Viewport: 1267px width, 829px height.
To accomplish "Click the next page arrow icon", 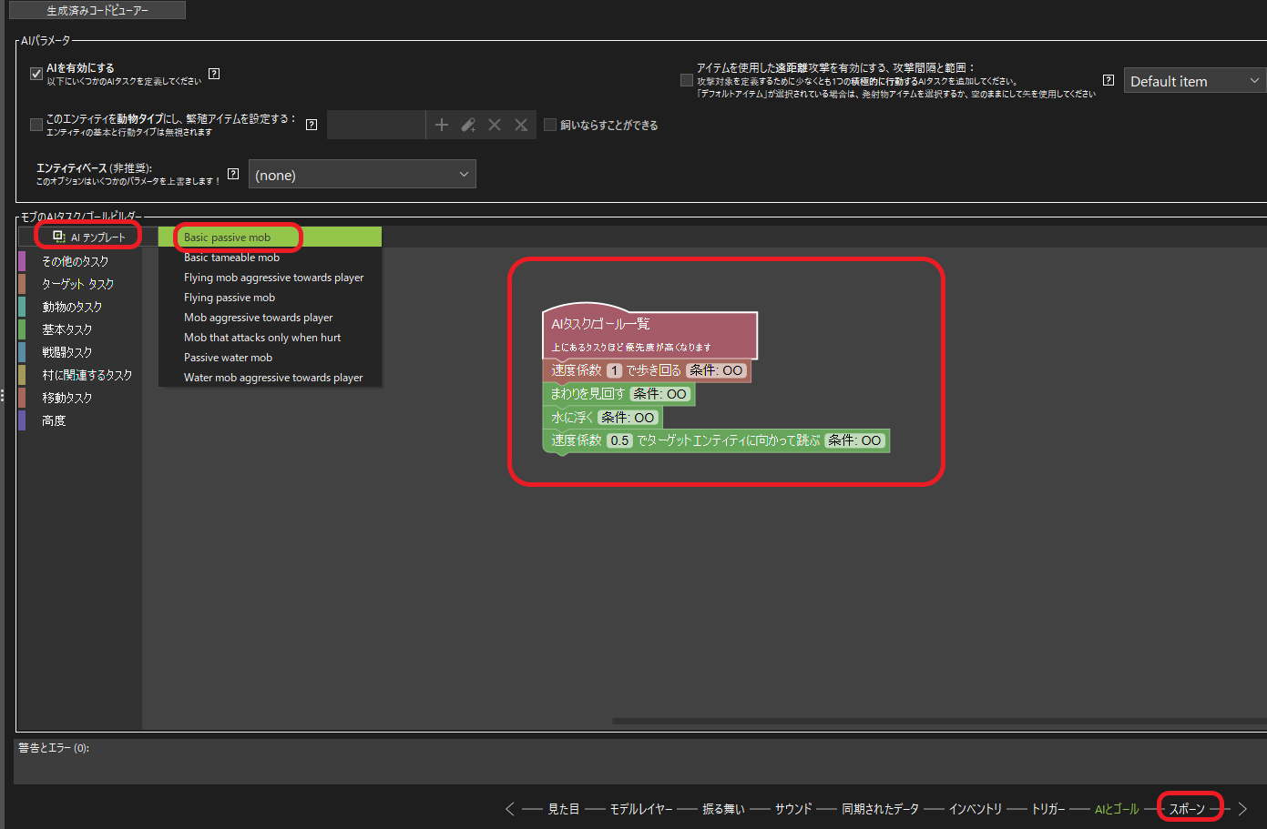I will pos(1242,809).
